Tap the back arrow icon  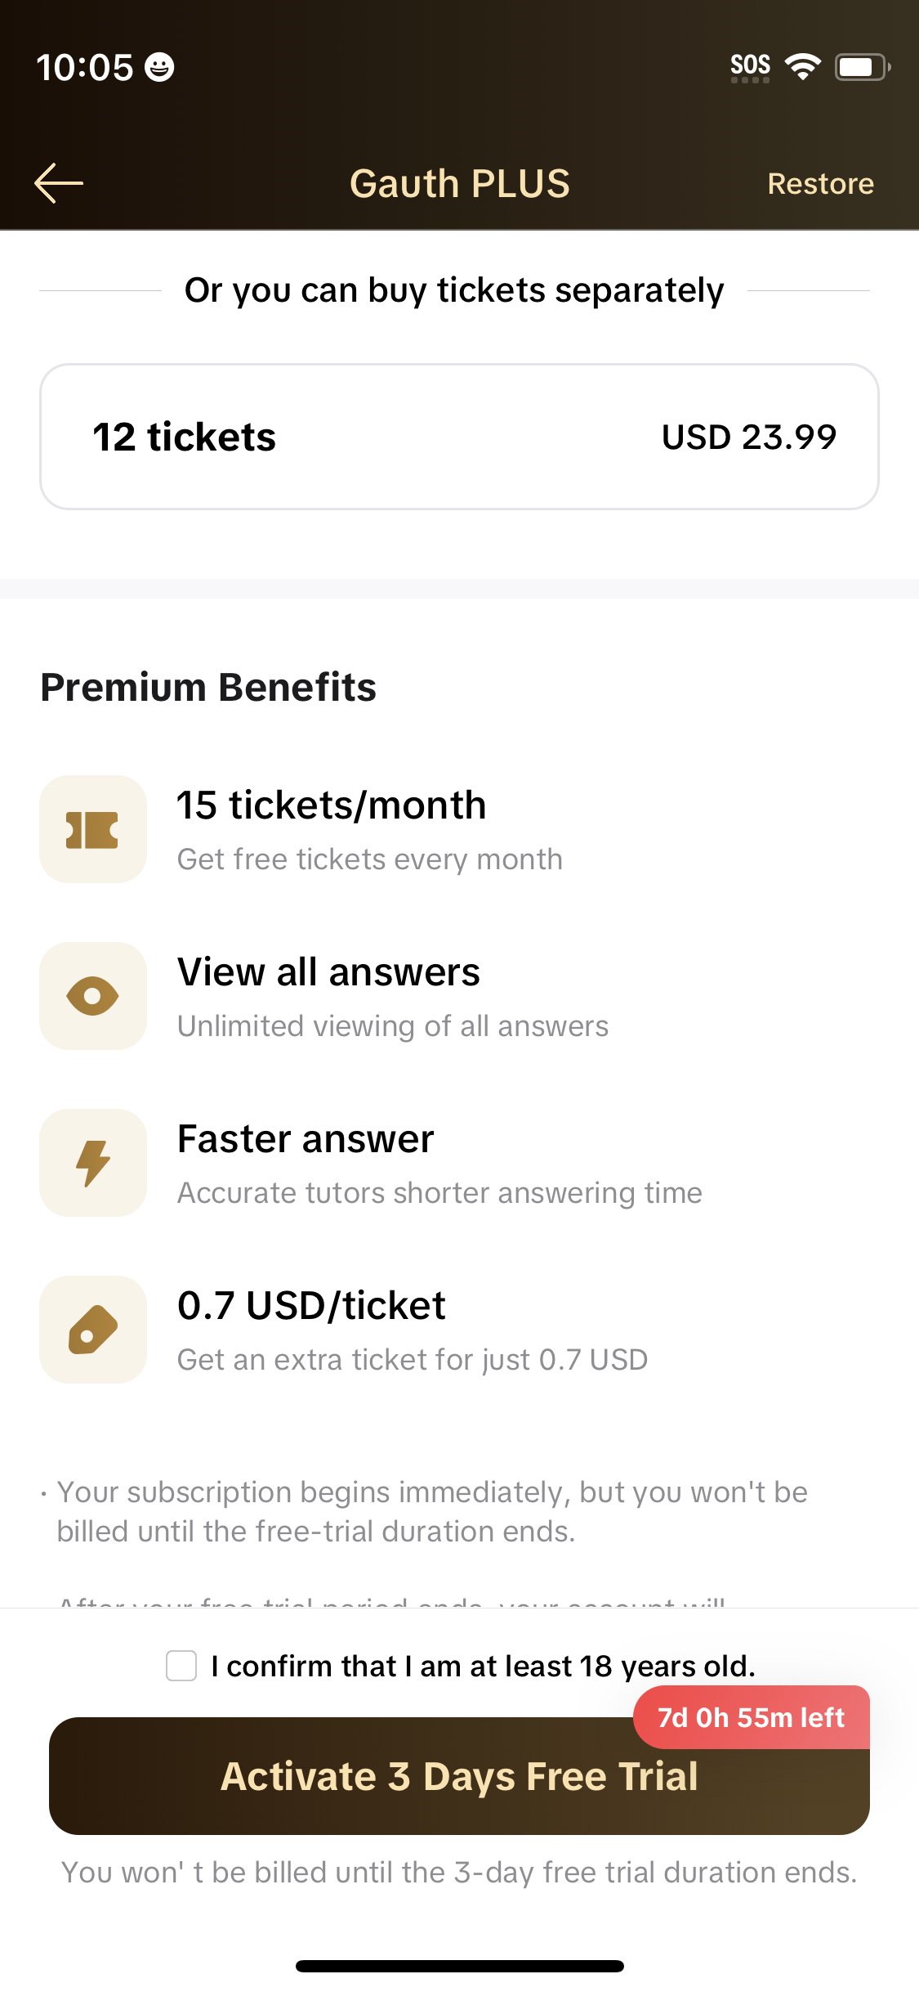[x=59, y=183]
